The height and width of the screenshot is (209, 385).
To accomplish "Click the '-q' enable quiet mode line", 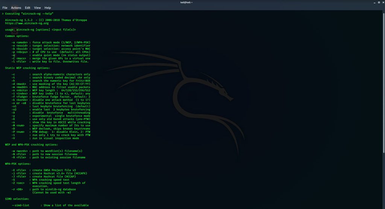I will coord(51,55).
